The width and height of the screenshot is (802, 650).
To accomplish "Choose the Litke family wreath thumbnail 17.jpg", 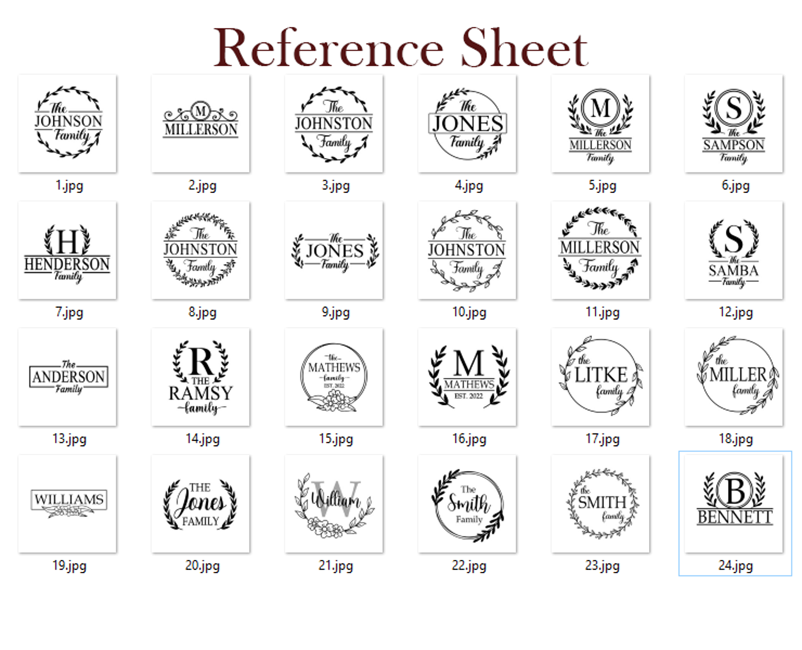I will [601, 377].
